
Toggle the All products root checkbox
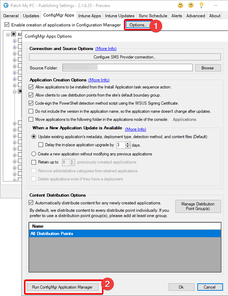(x=14, y=34)
